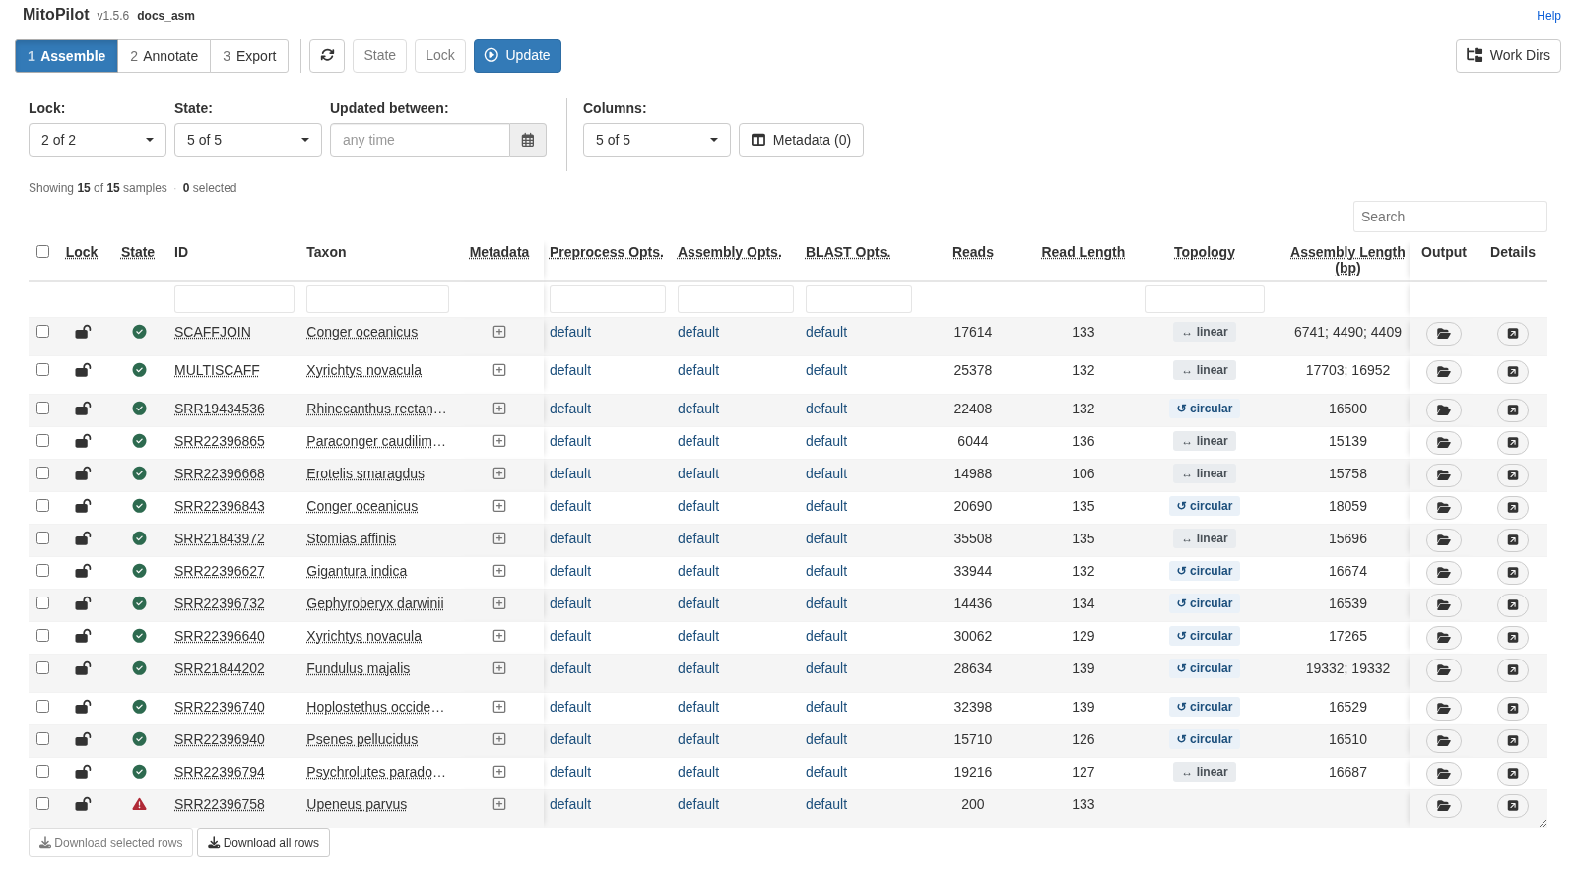Image resolution: width=1576 pixels, height=880 pixels.
Task: Open the details for the MULTISCAFF row
Action: pyautogui.click(x=1513, y=372)
